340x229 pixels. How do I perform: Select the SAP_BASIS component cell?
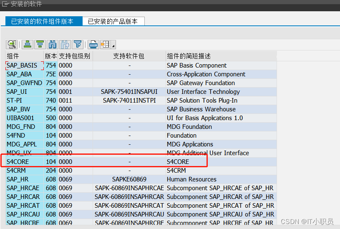[25, 65]
